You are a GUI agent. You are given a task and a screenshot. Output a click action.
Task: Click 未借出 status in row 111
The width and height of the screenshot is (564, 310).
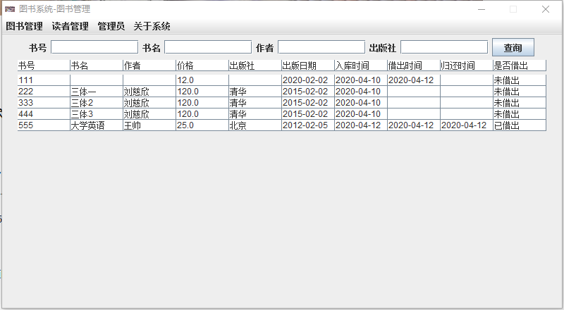point(520,80)
